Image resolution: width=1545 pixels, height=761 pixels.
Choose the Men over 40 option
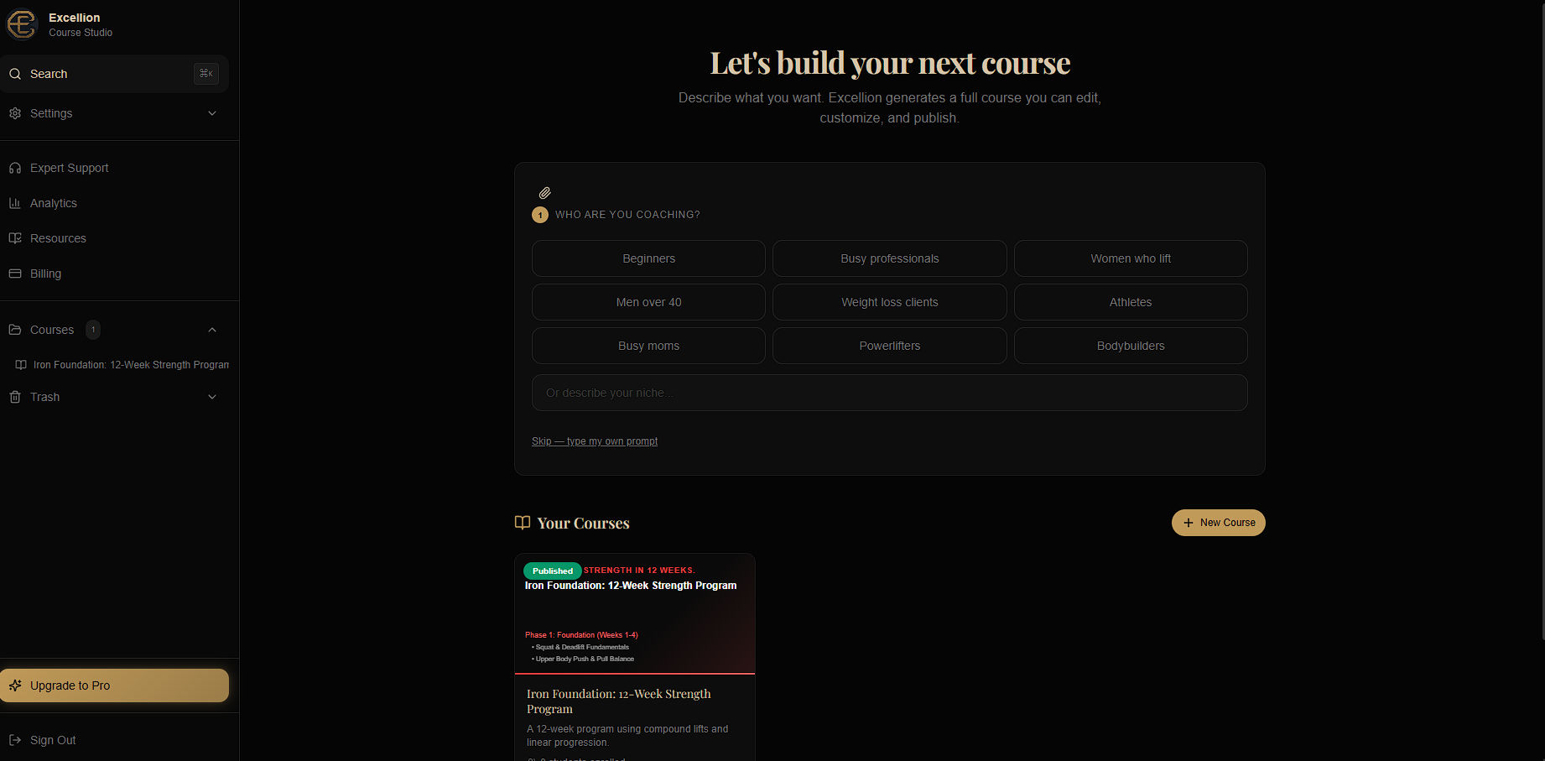point(648,302)
